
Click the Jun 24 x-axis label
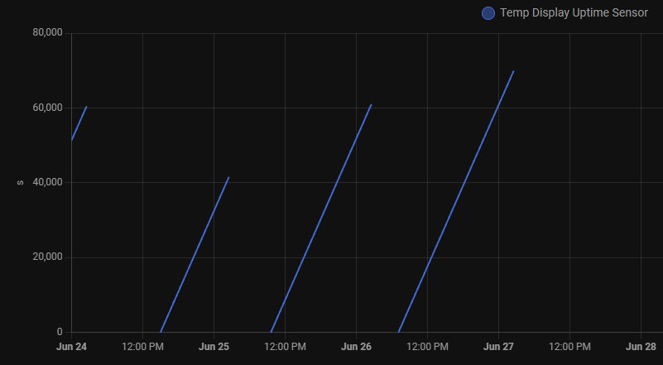click(71, 347)
